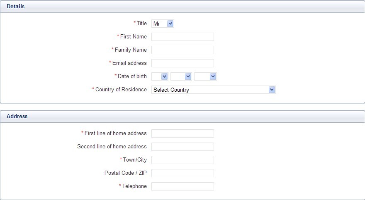
Task: Expand the Select Country dropdown
Action: pos(214,90)
